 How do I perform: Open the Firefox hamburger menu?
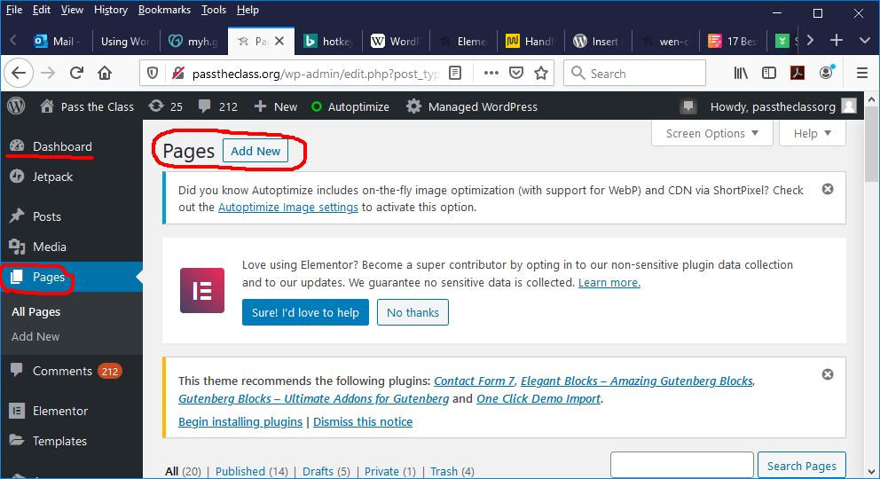click(x=861, y=74)
